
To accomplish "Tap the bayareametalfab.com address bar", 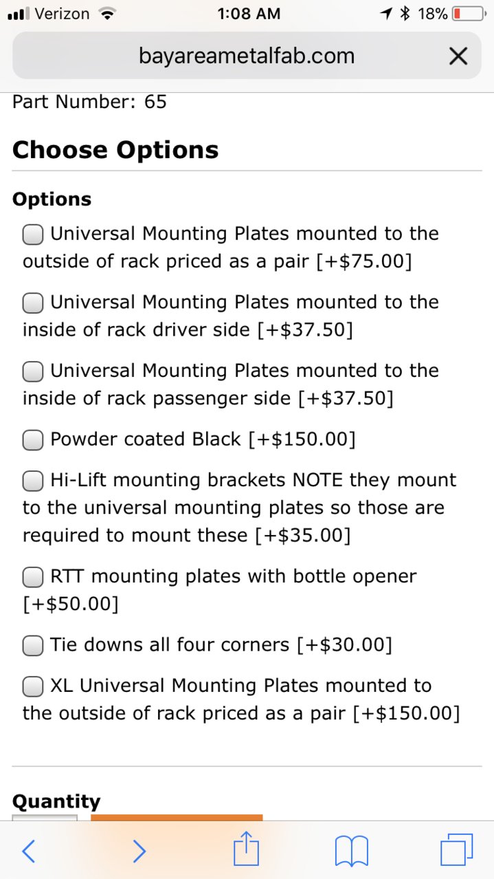I will pos(247,56).
